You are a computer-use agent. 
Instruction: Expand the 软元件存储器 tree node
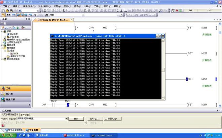pos(2,59)
